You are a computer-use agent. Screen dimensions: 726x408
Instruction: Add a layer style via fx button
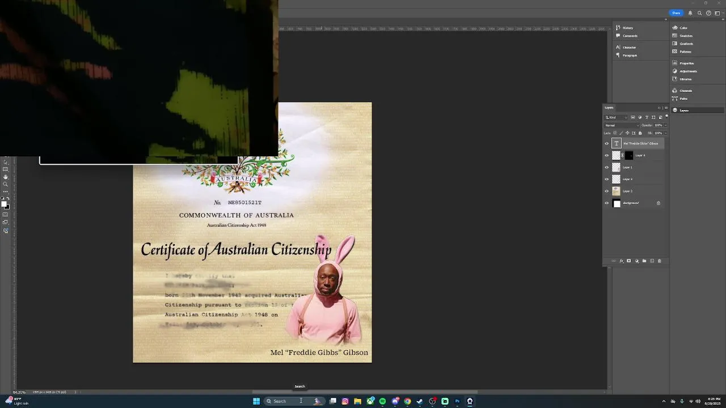coord(622,261)
